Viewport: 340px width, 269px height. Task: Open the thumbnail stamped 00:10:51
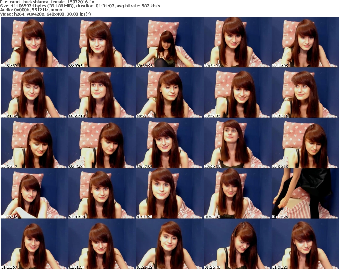[x=170, y=42]
